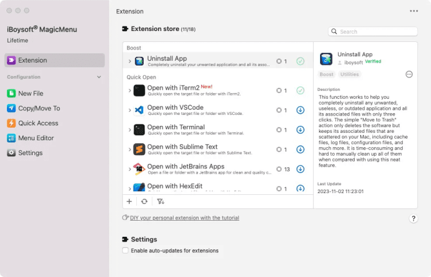This screenshot has height=277, width=431.
Task: Click the iTerm2 app icon
Action: click(139, 90)
